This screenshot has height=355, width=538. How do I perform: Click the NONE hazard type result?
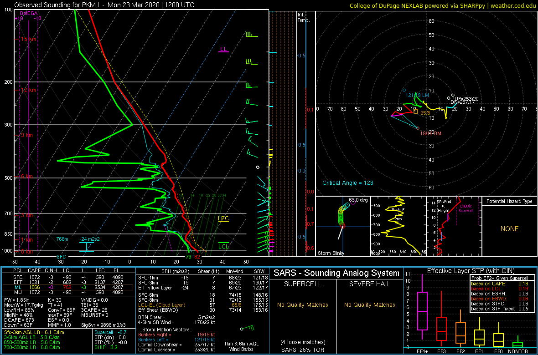509,229
